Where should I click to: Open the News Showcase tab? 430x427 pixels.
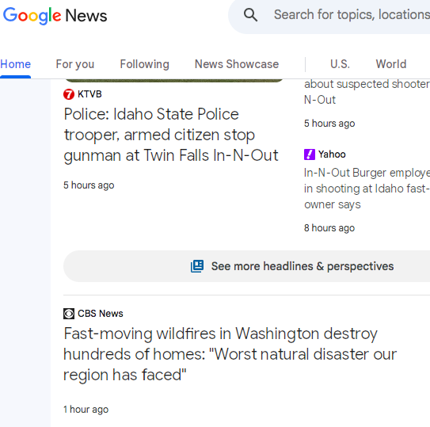tap(237, 64)
